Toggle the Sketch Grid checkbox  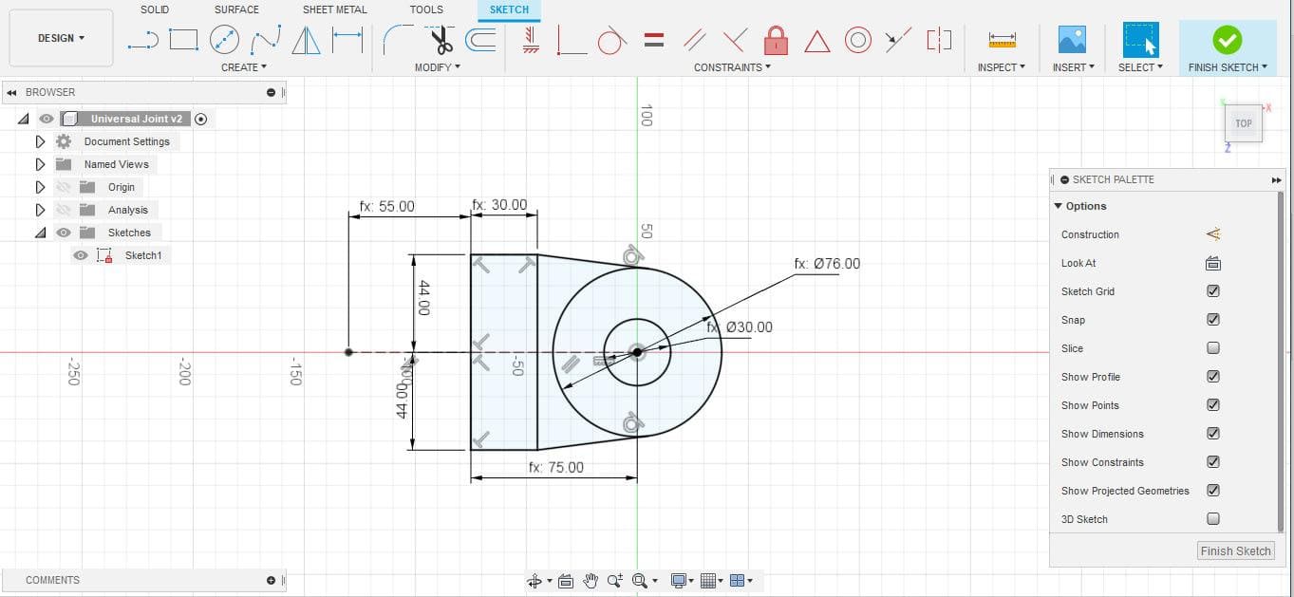pos(1212,291)
